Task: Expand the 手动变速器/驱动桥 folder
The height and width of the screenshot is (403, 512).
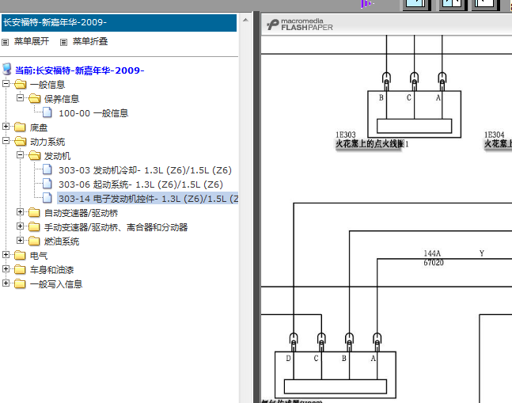Action: [21, 226]
